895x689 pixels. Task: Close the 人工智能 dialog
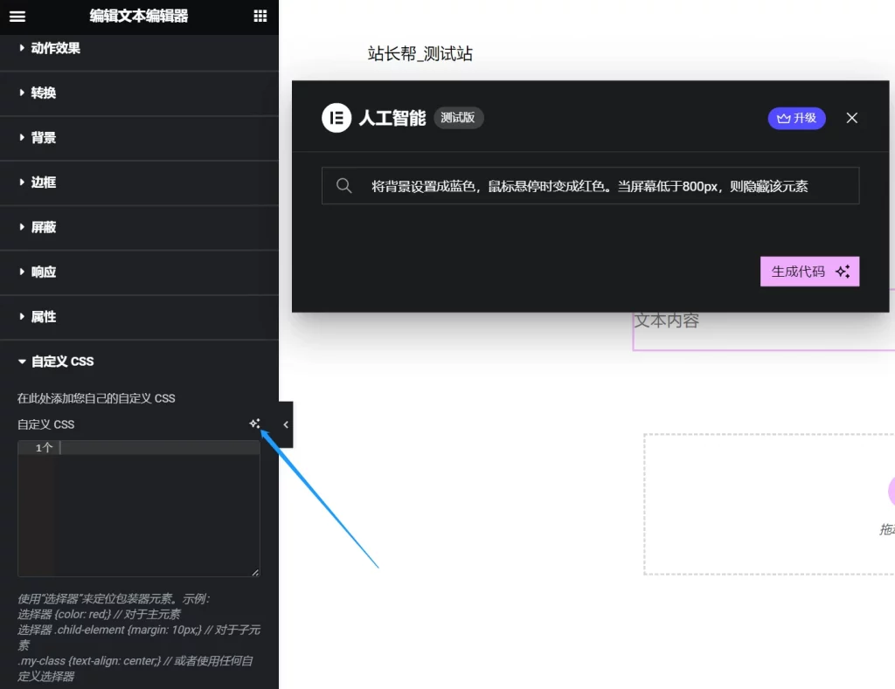851,118
